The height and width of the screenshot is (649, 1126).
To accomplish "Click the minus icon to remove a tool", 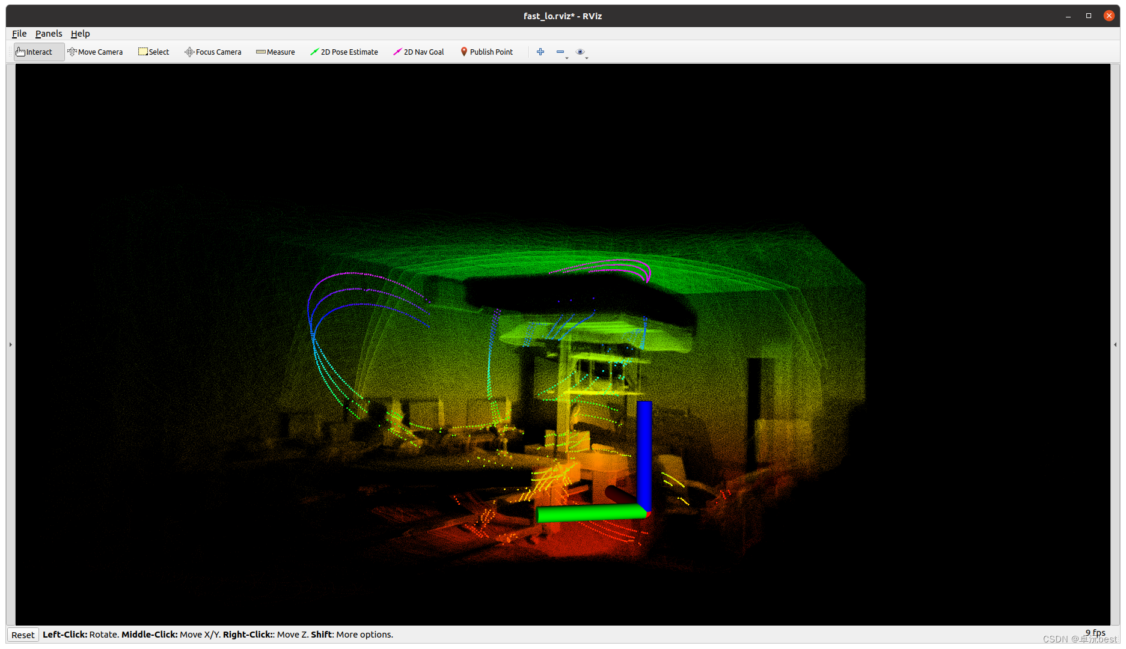I will click(560, 52).
